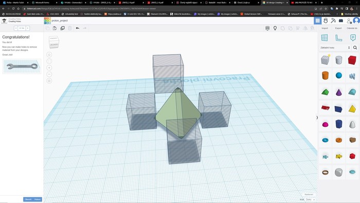Click the notes lightbulb icon
Screen dimensions: 360x203
point(275,28)
